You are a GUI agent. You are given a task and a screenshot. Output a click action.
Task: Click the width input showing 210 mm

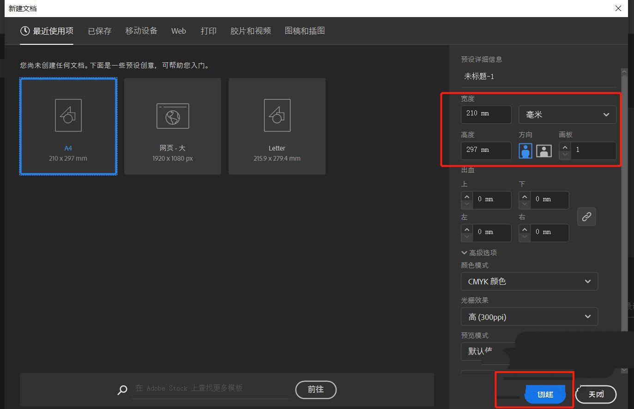point(486,114)
